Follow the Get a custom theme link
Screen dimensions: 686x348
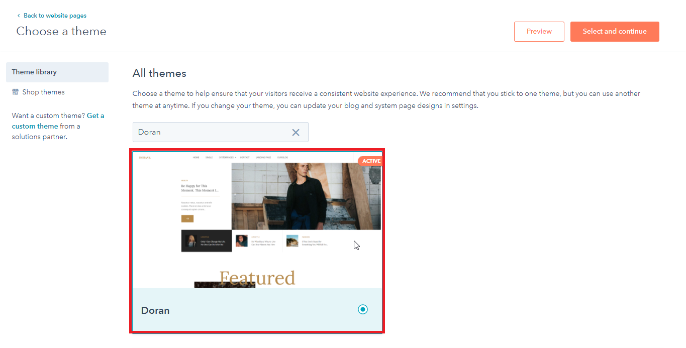click(58, 121)
